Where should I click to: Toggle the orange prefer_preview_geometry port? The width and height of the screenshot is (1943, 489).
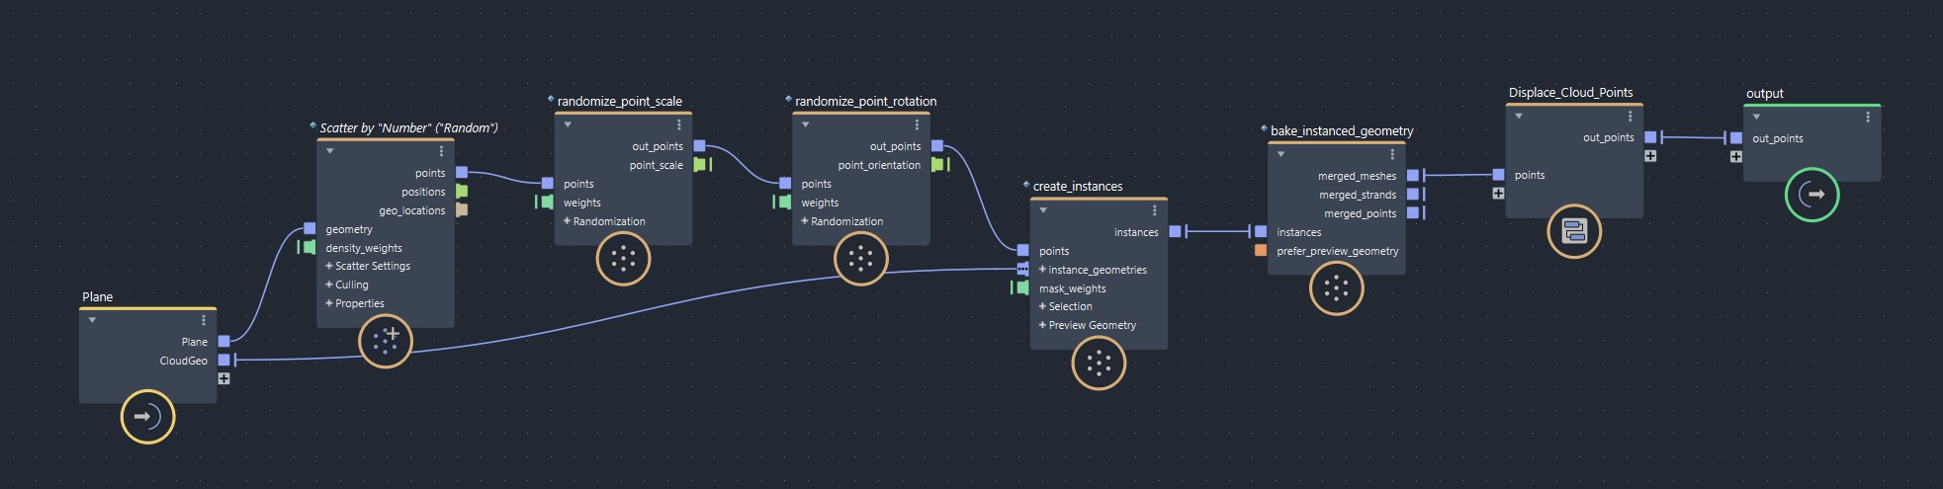pyautogui.click(x=1261, y=251)
